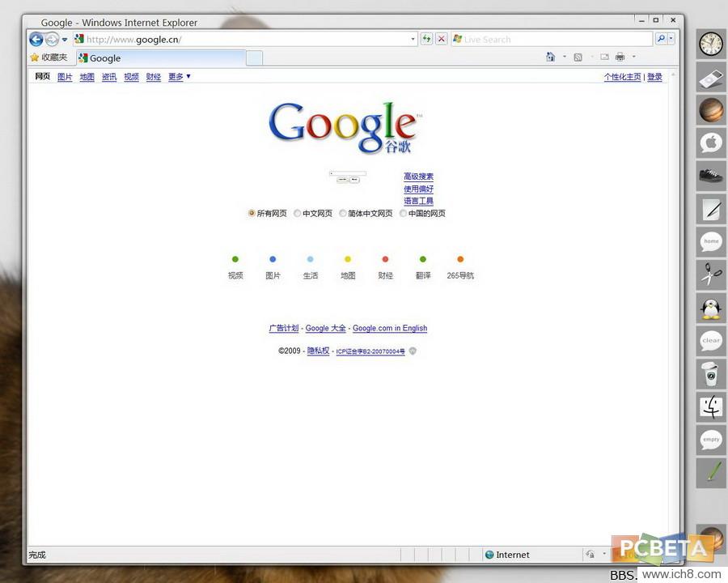Click the green dot above 视频
The height and width of the screenshot is (583, 728).
[235, 259]
